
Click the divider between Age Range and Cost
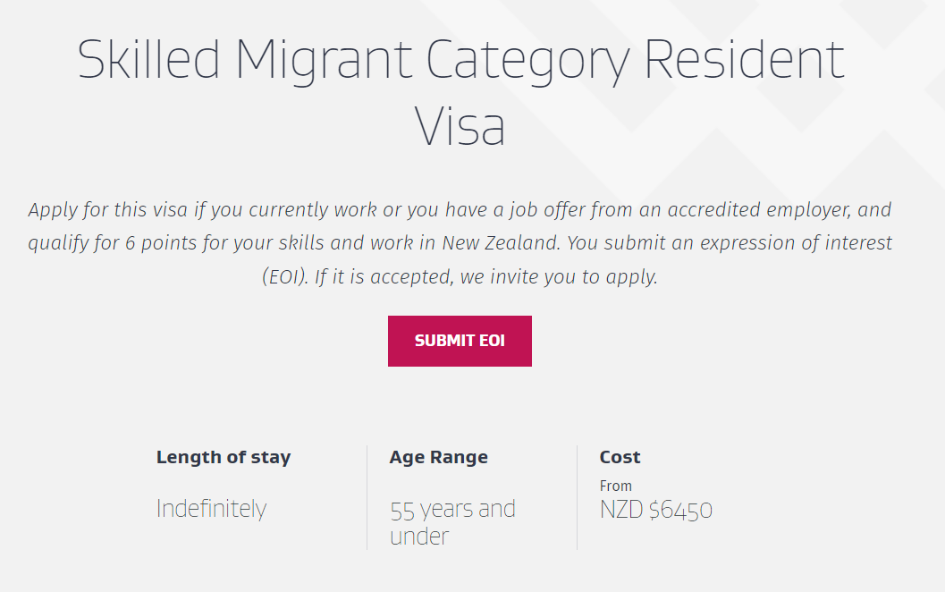click(x=577, y=497)
